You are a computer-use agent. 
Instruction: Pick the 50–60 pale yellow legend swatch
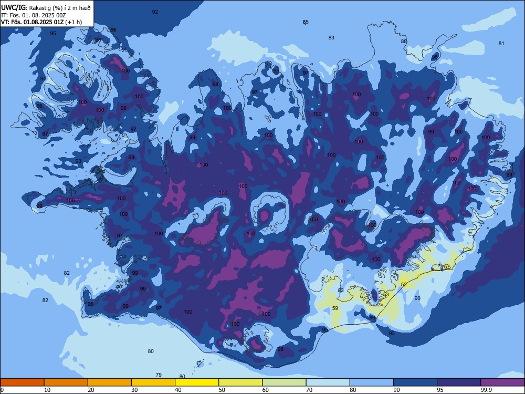pyautogui.click(x=240, y=382)
